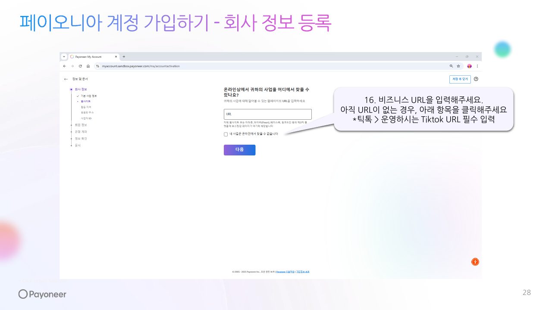This screenshot has width=552, height=310.
Task: Click the 다음 button
Action: (239, 150)
